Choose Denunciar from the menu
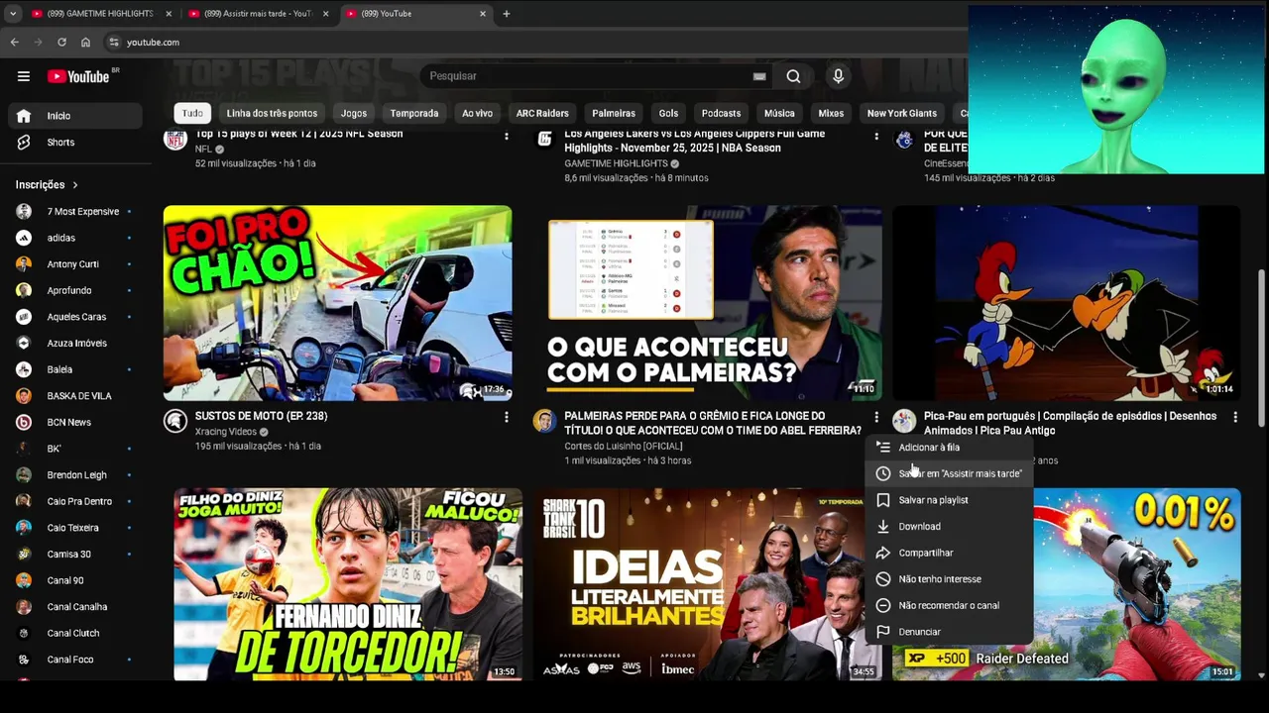The image size is (1269, 713). [x=949, y=632]
